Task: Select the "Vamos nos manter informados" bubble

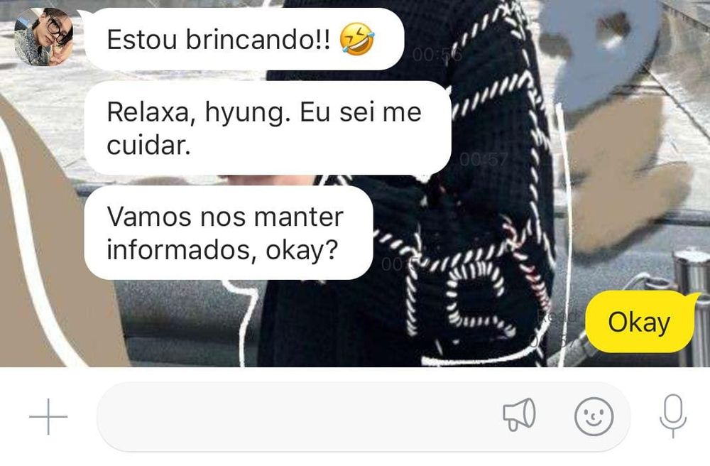Action: (x=229, y=233)
